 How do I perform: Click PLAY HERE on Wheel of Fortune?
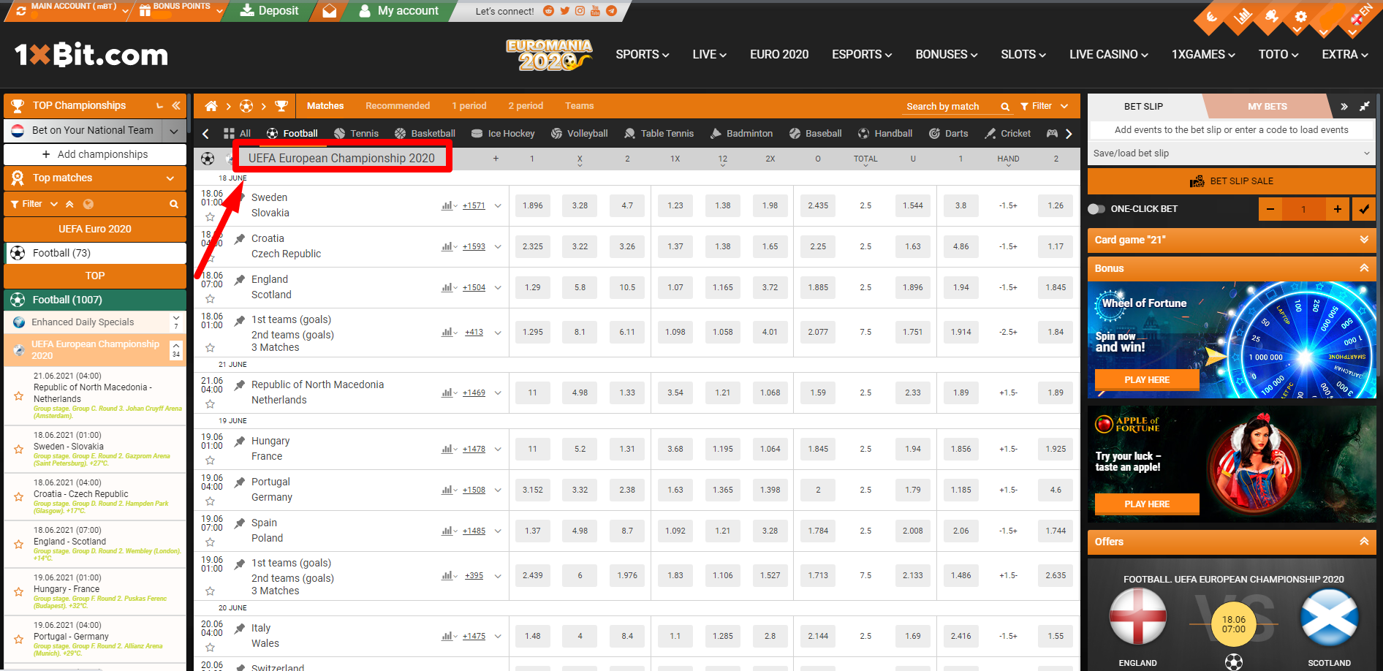[1147, 380]
